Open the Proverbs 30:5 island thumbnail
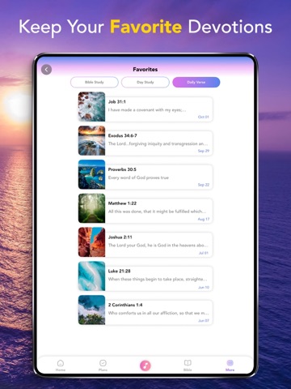The width and height of the screenshot is (291, 389). tap(91, 174)
